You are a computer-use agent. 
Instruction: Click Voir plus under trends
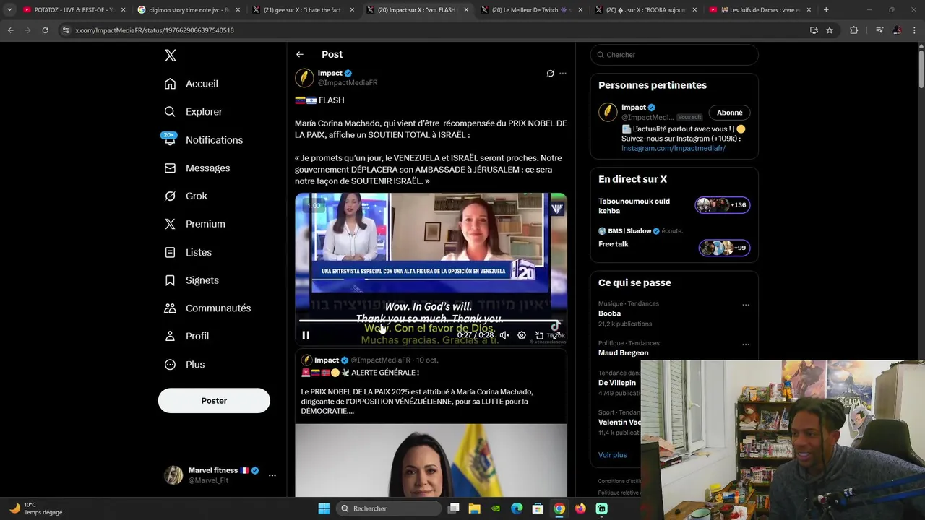point(613,455)
